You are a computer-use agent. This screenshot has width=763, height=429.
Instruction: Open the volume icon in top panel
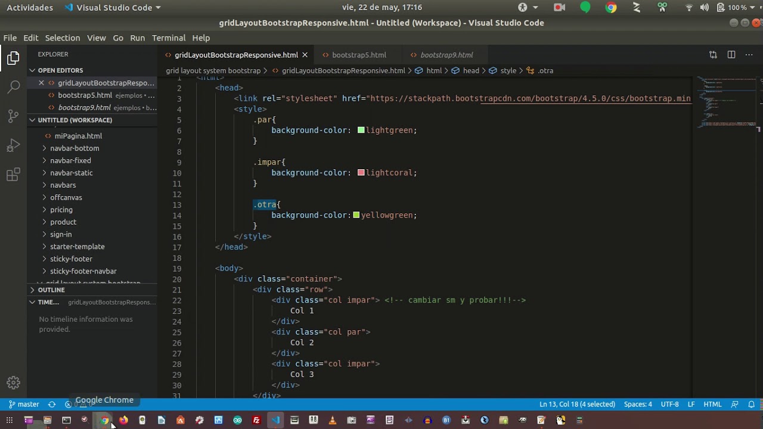(x=705, y=7)
